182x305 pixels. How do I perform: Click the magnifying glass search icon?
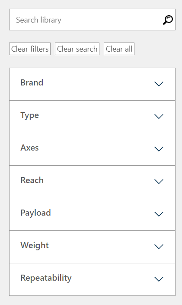click(x=168, y=20)
